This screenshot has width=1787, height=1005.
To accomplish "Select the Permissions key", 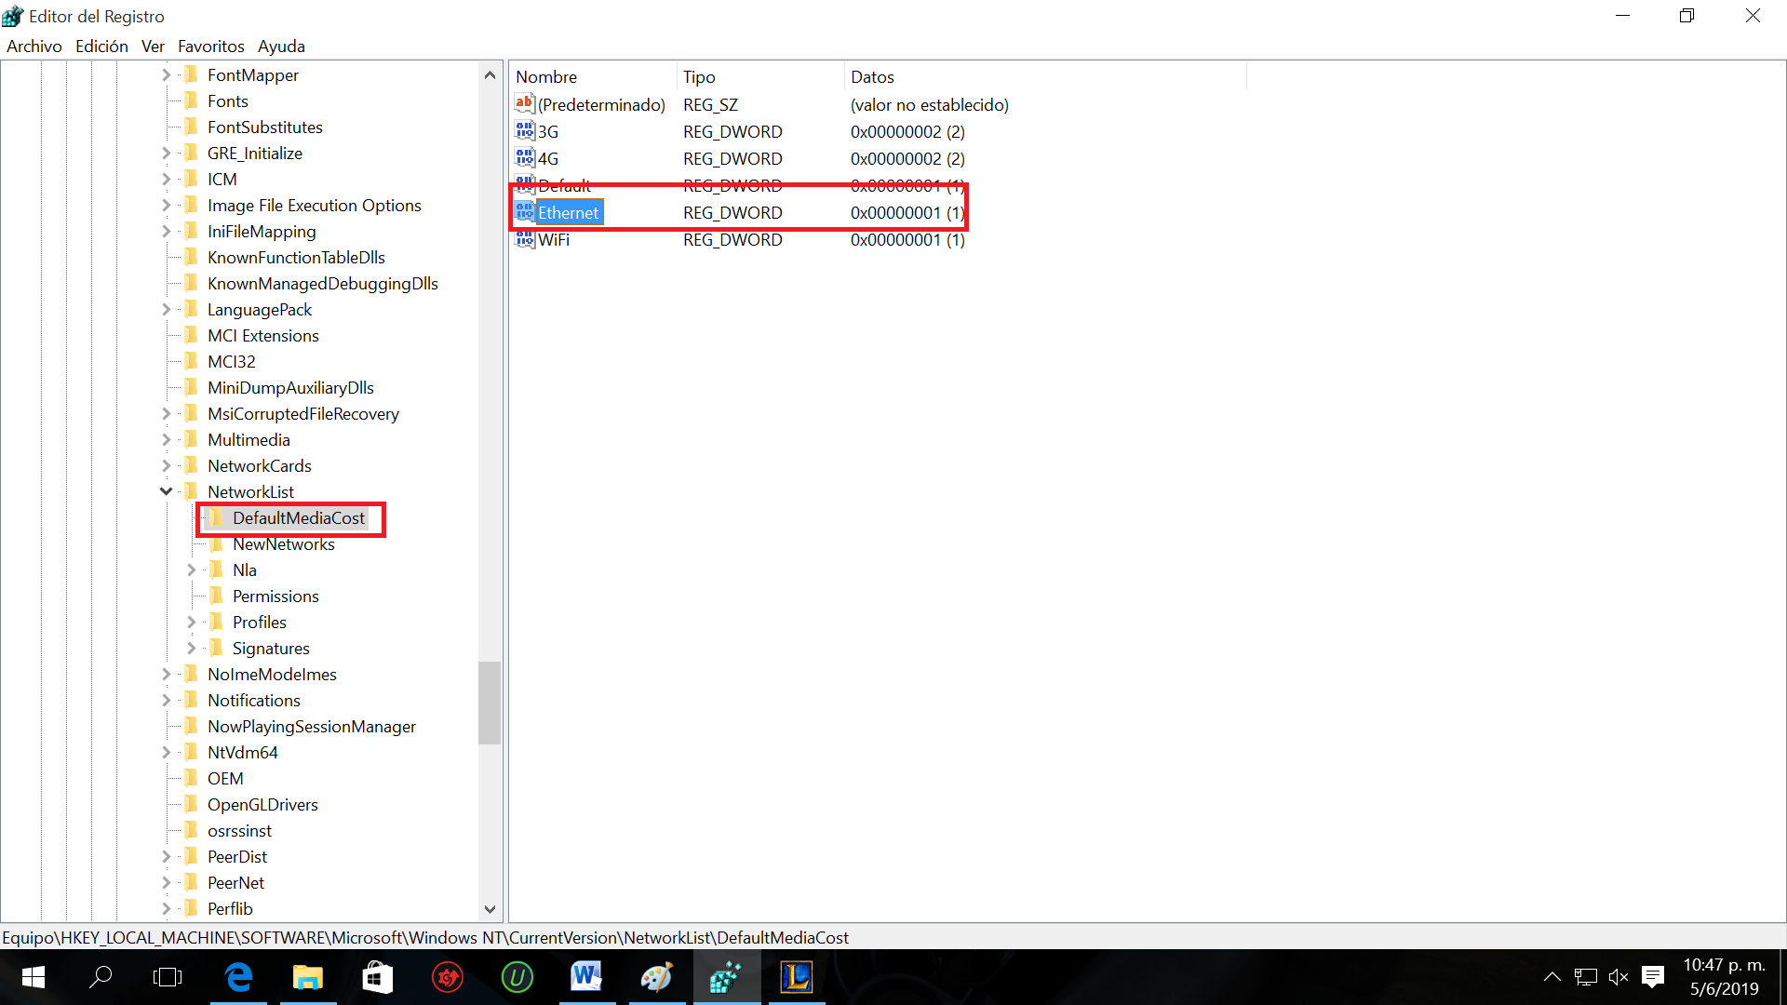I will (275, 596).
